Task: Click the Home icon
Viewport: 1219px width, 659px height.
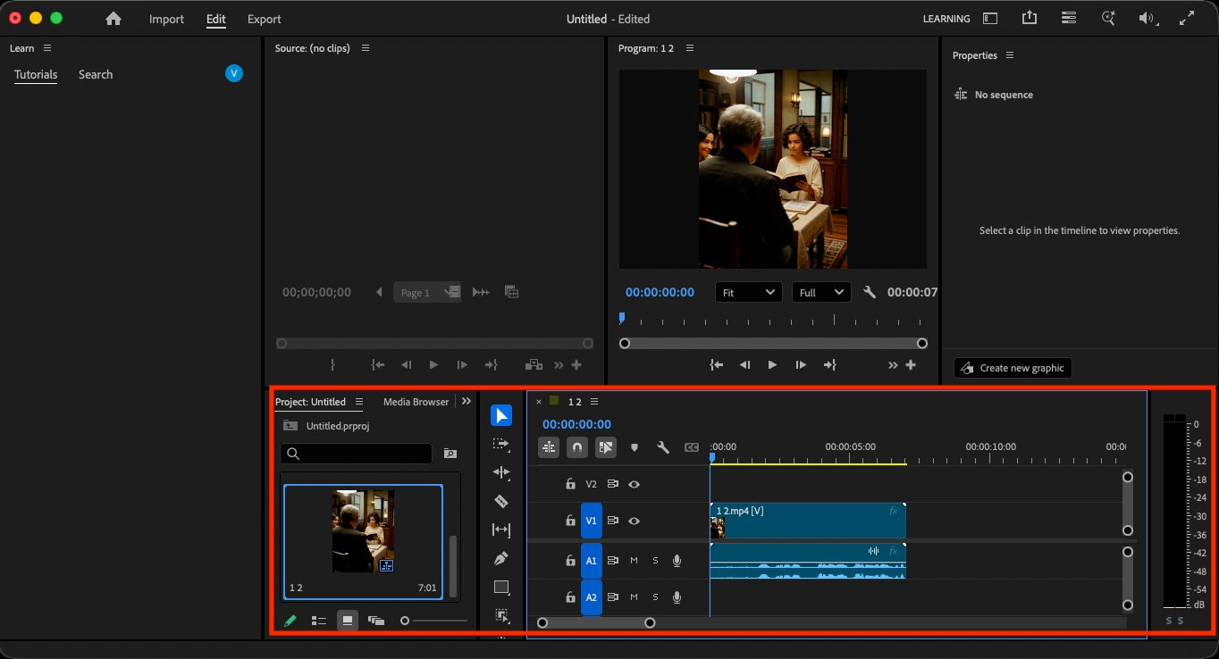Action: point(113,19)
